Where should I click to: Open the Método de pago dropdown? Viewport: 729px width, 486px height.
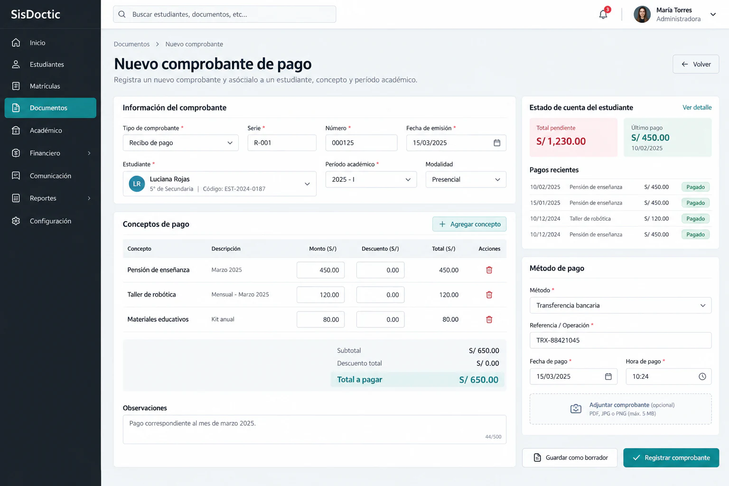pos(621,305)
